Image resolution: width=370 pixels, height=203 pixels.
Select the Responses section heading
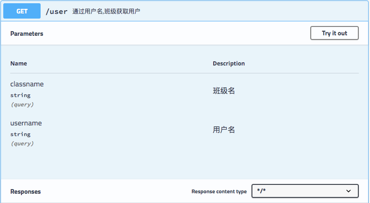click(x=25, y=191)
